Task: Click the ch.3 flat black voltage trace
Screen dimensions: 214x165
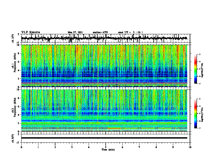Action: (x=104, y=138)
